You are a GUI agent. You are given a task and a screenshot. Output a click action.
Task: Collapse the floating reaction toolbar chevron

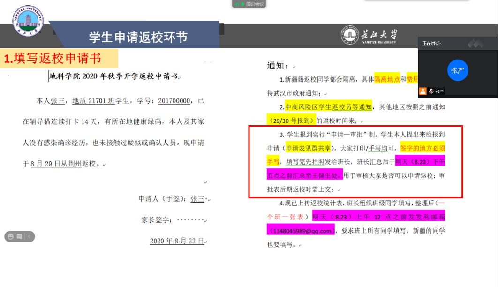[29, 237]
